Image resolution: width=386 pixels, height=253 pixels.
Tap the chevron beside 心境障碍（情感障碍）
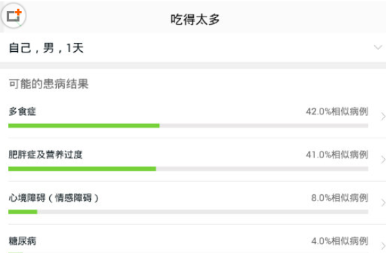[x=383, y=203]
